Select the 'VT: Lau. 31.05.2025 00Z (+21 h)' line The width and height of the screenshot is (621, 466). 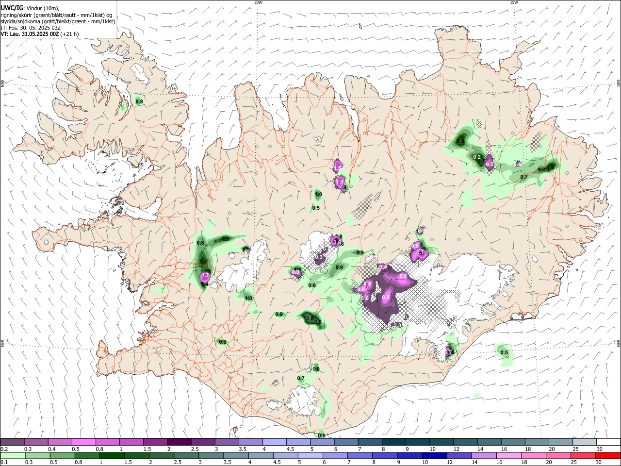[x=40, y=34]
